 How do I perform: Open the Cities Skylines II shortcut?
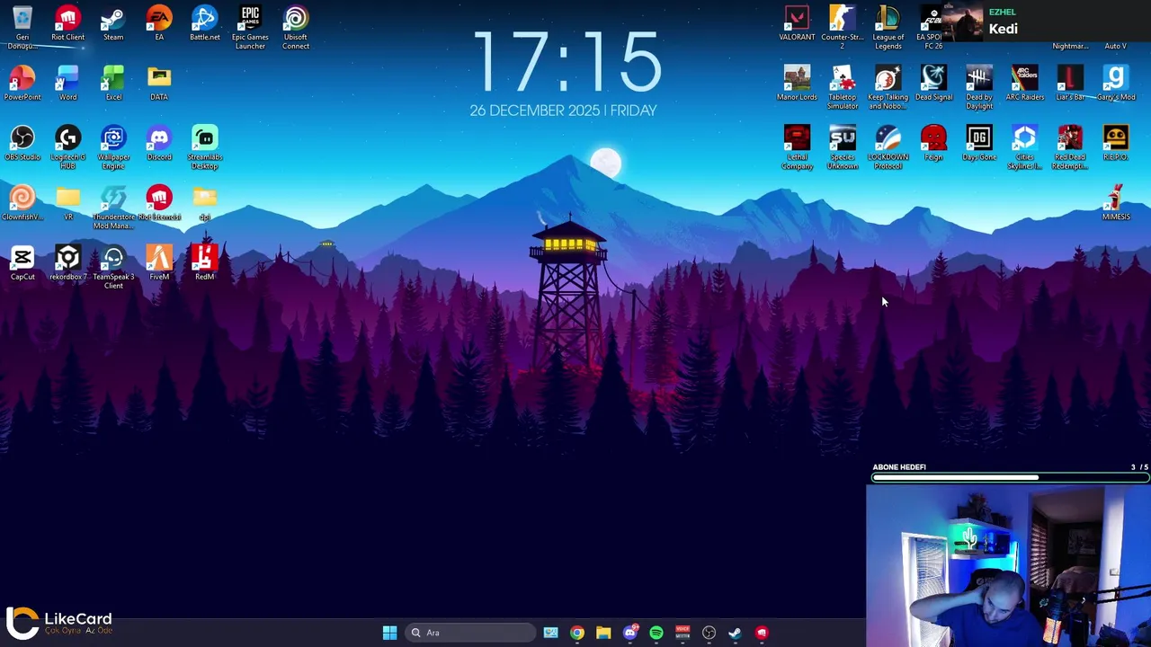pyautogui.click(x=1025, y=147)
